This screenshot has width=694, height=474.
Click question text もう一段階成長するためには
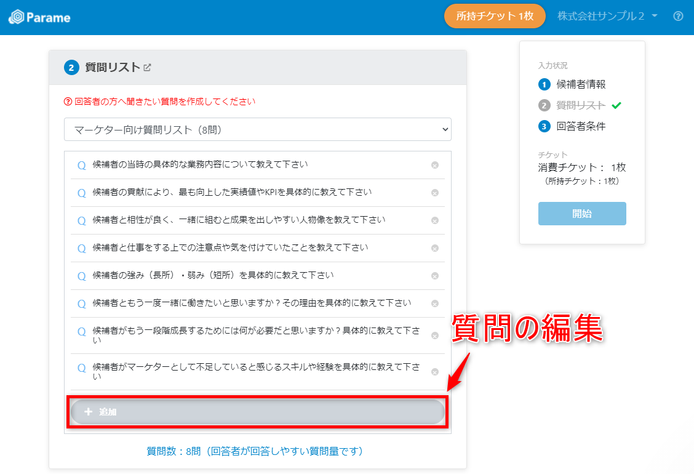[x=257, y=335]
